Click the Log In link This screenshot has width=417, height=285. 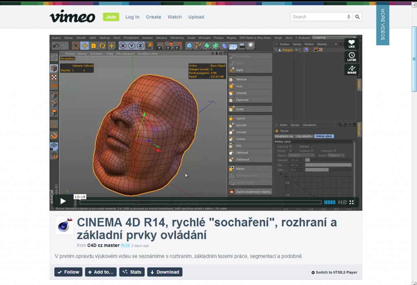coord(132,17)
